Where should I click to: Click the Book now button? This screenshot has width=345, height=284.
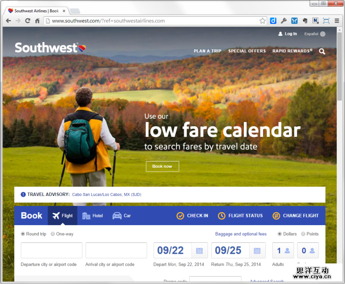click(162, 167)
